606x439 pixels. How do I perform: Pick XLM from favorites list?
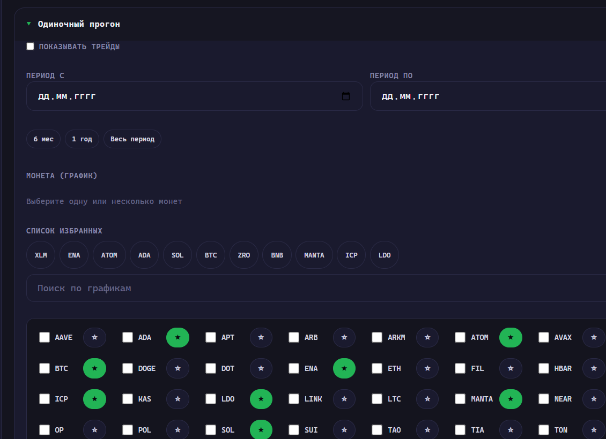point(41,255)
